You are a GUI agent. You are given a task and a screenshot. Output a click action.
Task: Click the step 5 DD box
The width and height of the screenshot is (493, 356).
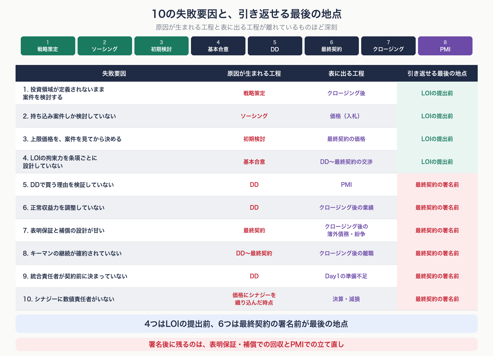pos(275,46)
